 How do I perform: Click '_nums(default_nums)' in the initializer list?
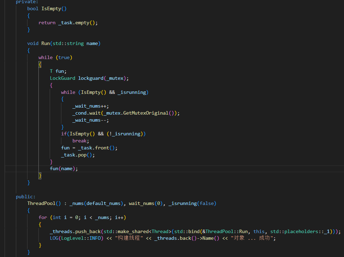[x=96, y=204]
